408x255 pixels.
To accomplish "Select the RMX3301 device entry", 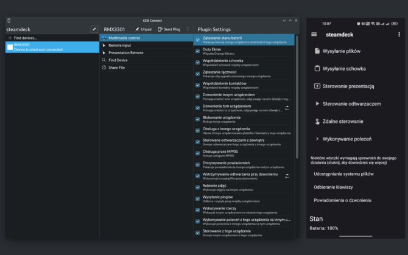I will [x=52, y=47].
